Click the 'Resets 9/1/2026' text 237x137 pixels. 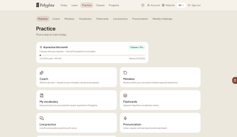pos(137,59)
